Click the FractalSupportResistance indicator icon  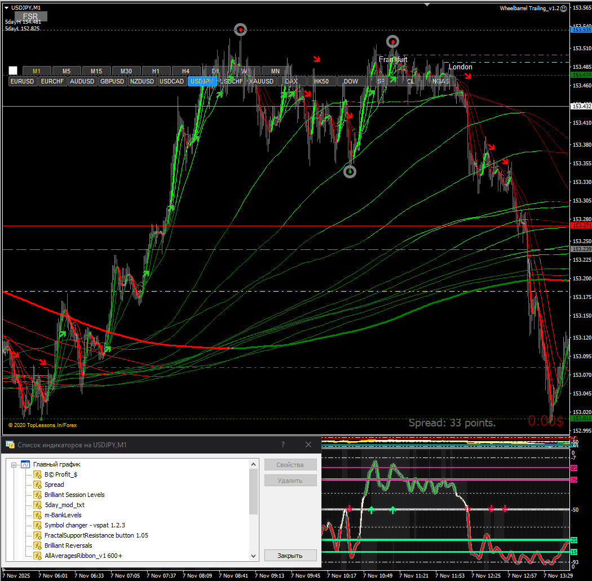coord(37,536)
